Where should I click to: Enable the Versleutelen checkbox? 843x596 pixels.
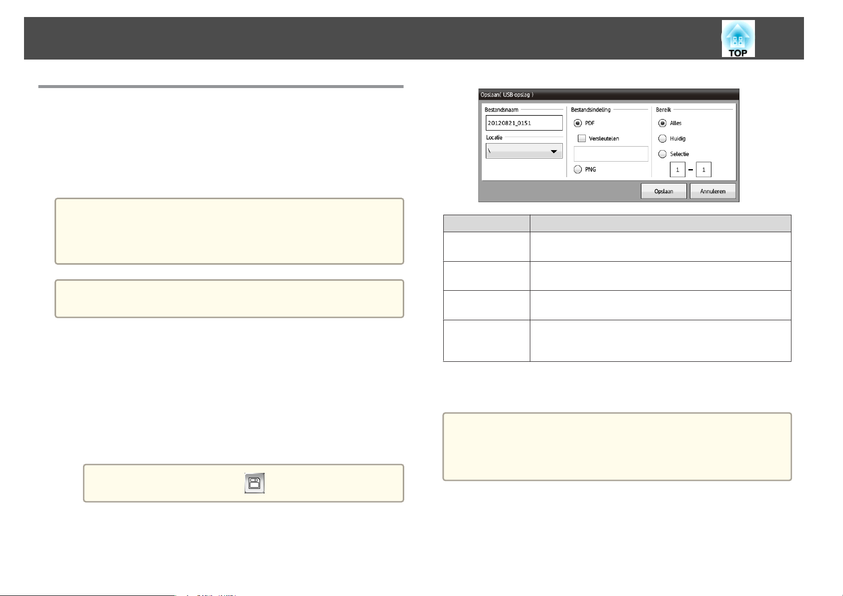582,139
